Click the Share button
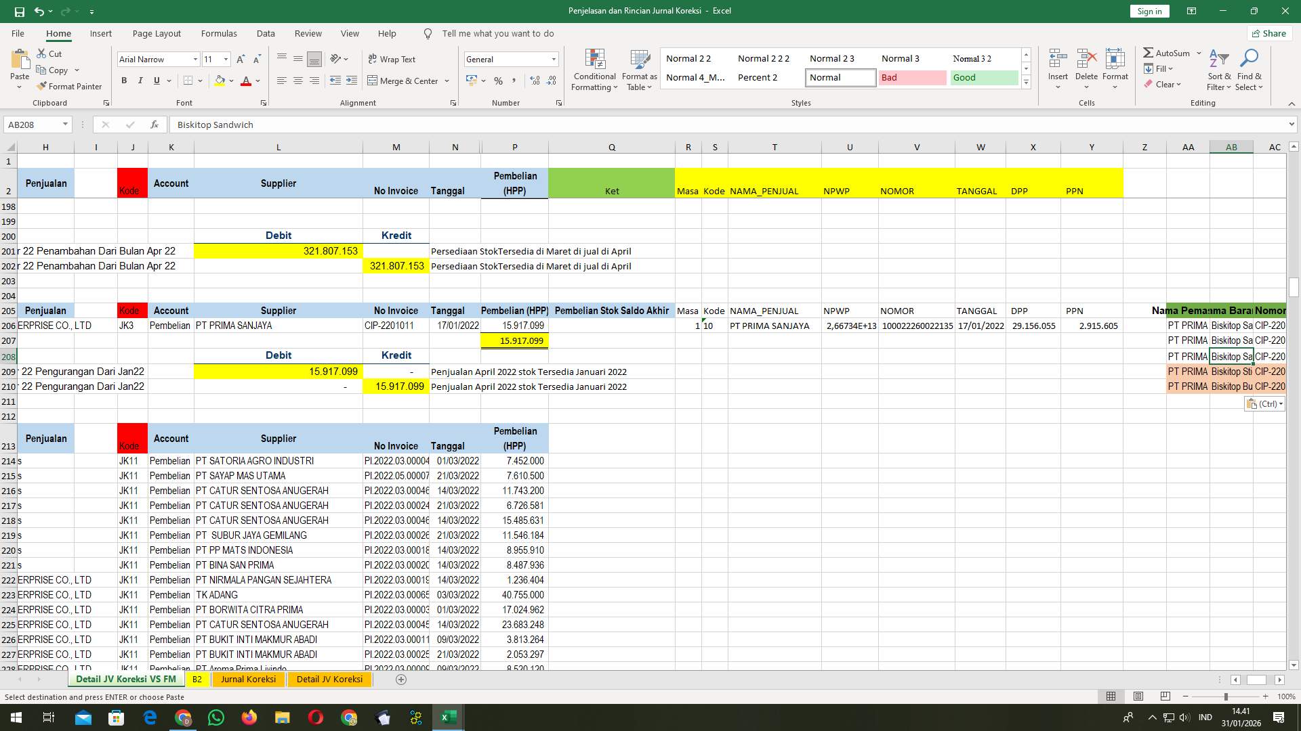The image size is (1301, 731). pos(1268,33)
